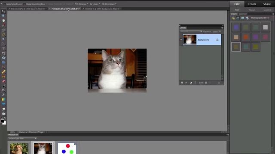Screen dimensions: 275x154
Task: Click the swap foreground/background colors arrow
Action: coord(5,118)
